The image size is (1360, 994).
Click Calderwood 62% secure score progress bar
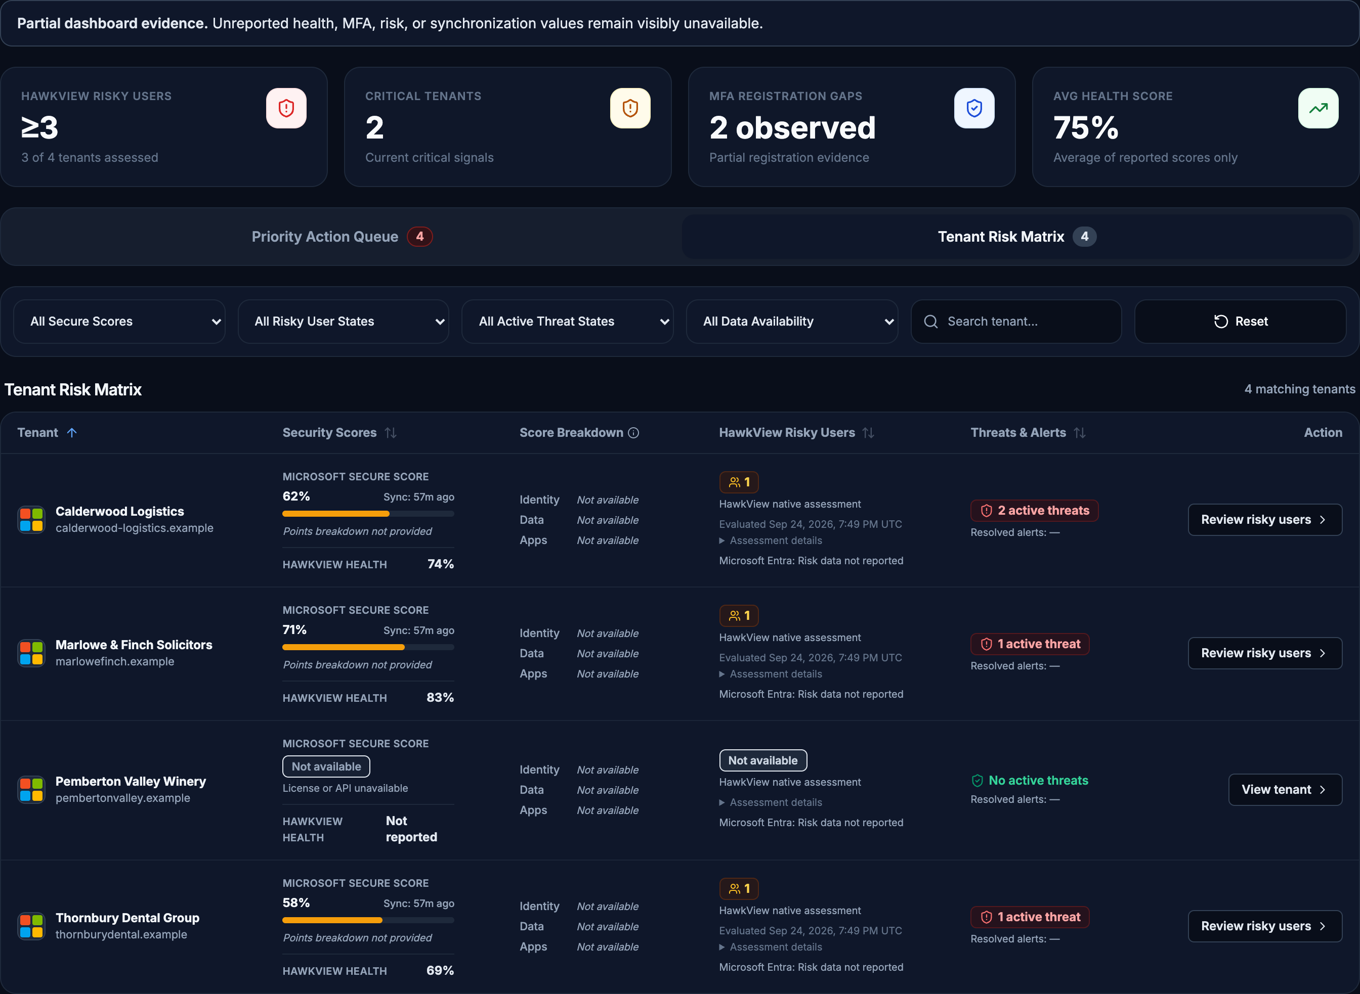368,514
